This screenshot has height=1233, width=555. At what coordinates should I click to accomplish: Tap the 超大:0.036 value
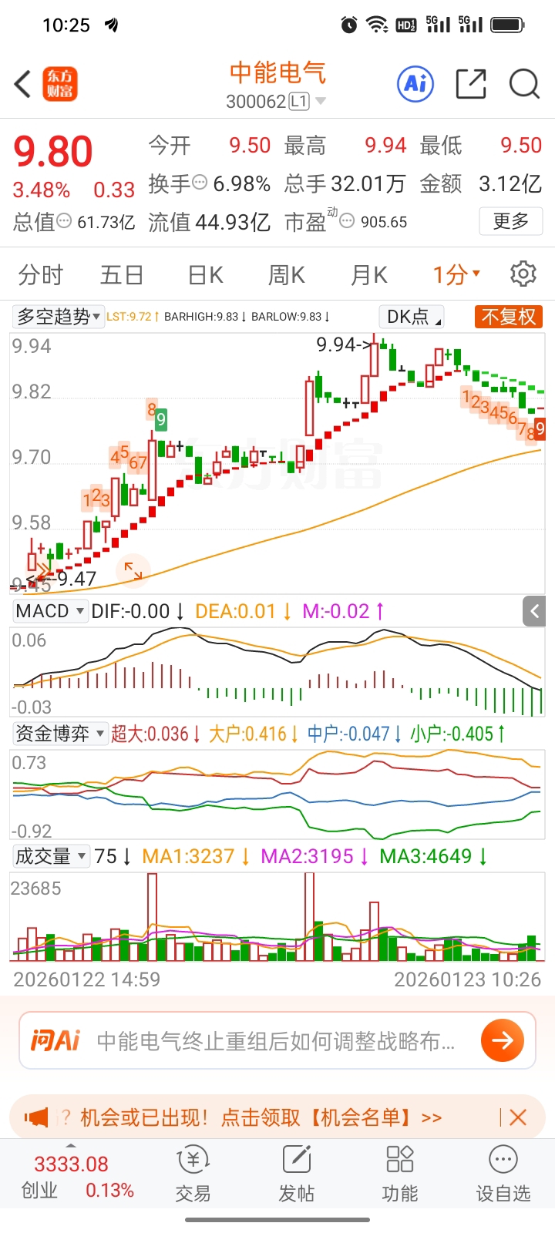[x=156, y=734]
